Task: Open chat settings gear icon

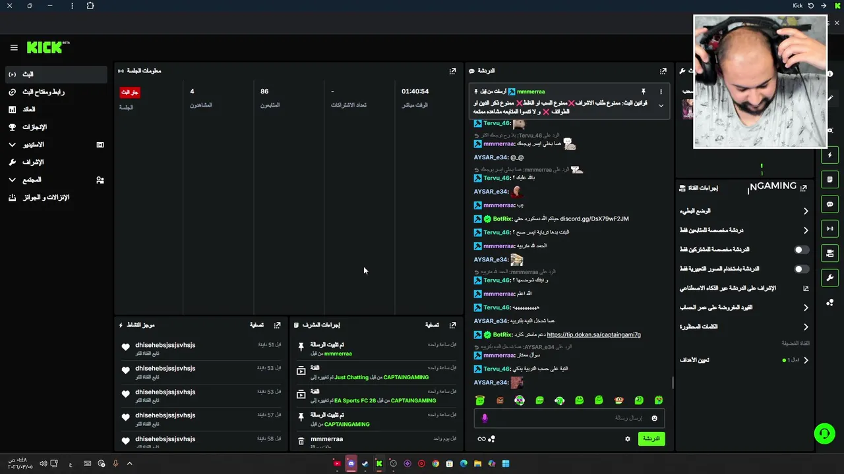Action: (x=628, y=438)
